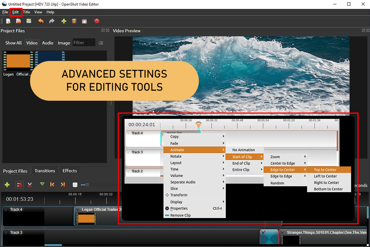The height and width of the screenshot is (247, 370).
Task: Expand the Start of Clip submenu
Action: [x=244, y=157]
